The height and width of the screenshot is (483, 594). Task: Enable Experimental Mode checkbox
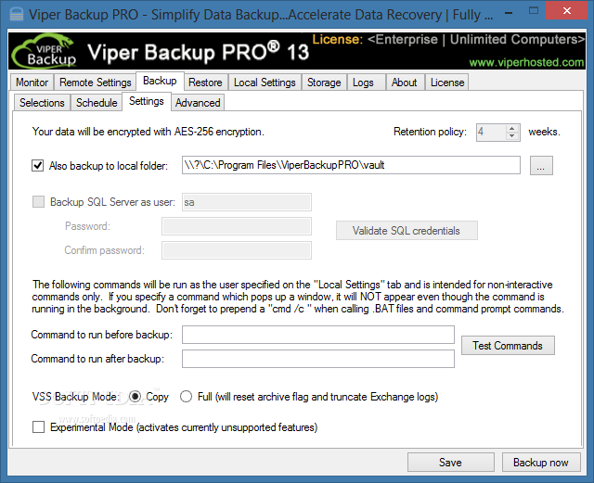(x=38, y=427)
